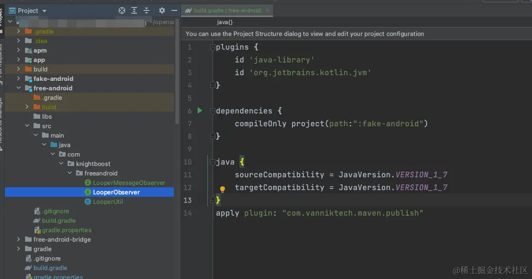The width and height of the screenshot is (532, 279).
Task: Expand the app module
Action: (18, 60)
